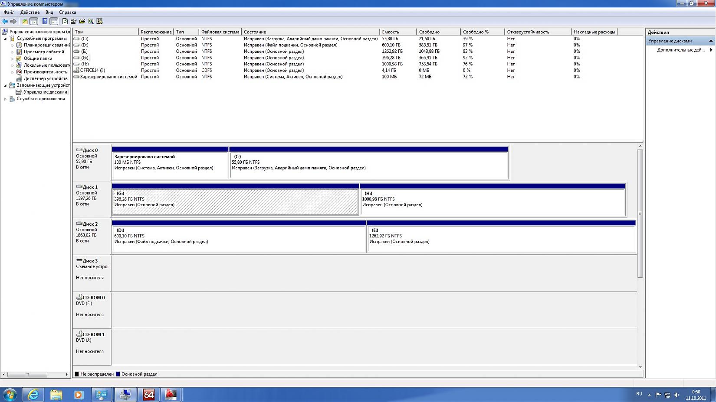The height and width of the screenshot is (402, 716).
Task: Click the left pane horizontal scrollbar thumb
Action: click(27, 374)
